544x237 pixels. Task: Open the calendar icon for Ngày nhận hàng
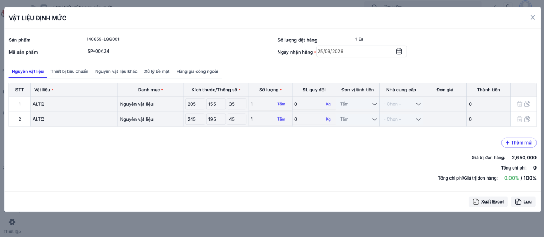(399, 52)
